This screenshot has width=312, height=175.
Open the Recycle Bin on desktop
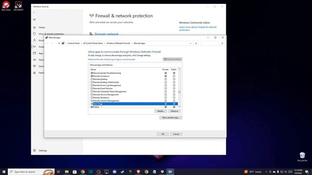pyautogui.click(x=302, y=157)
